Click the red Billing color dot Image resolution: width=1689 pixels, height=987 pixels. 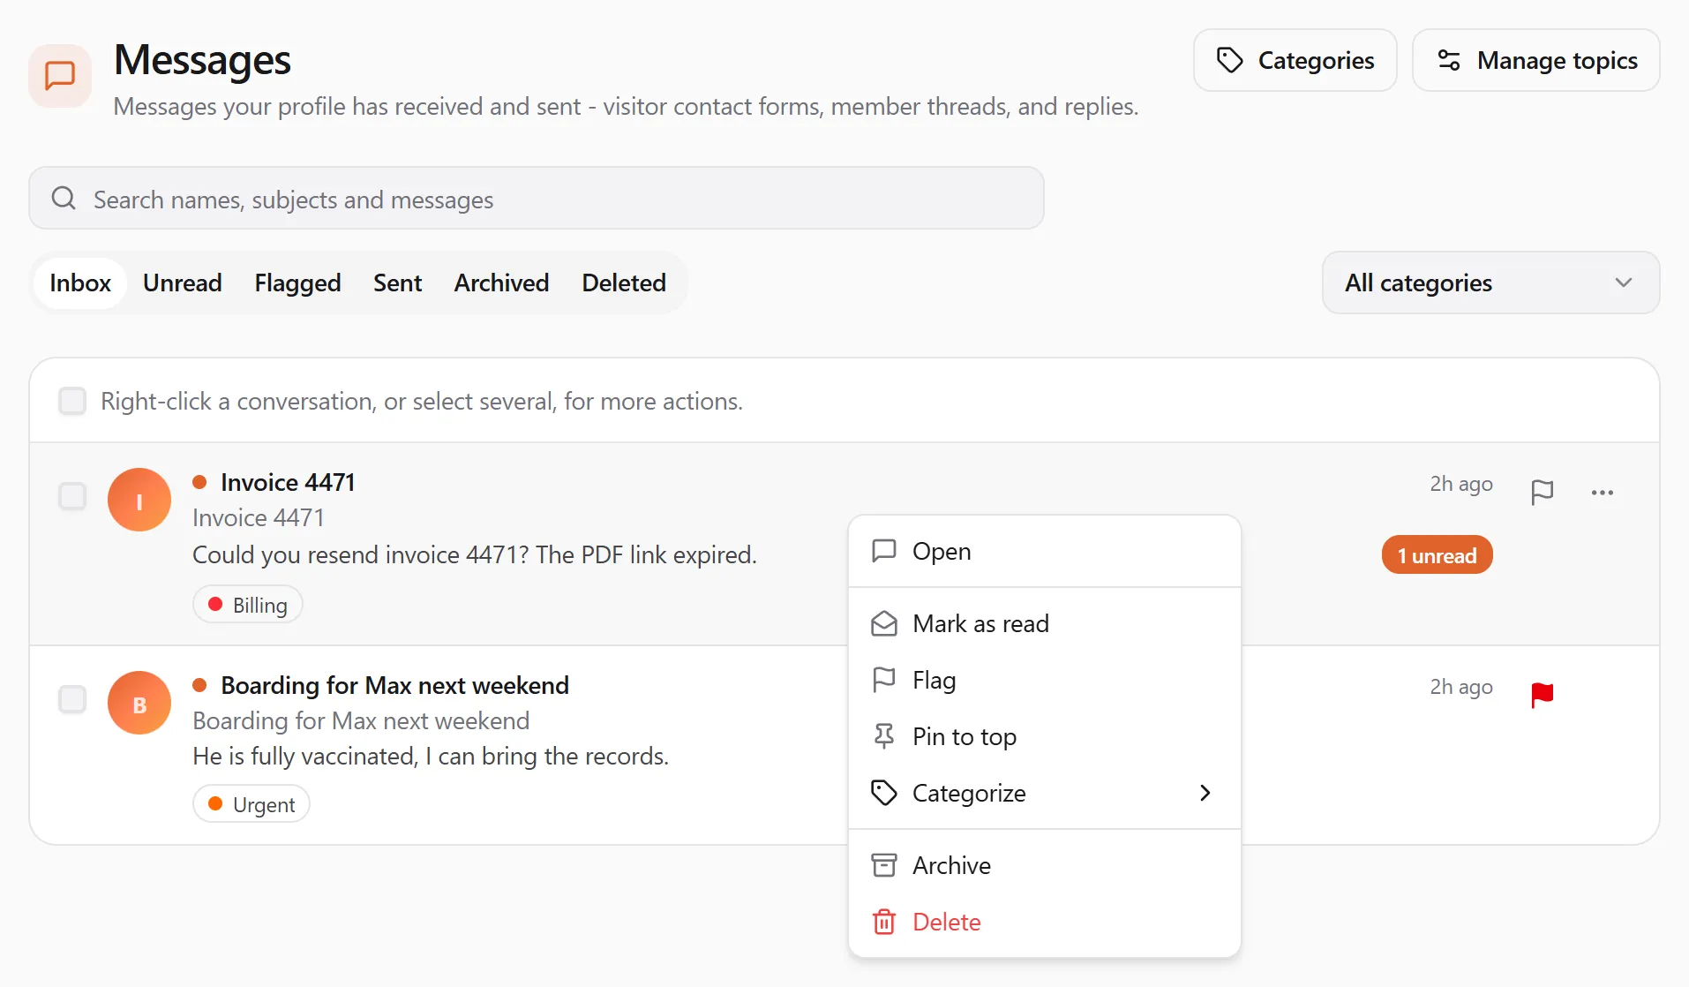(214, 605)
